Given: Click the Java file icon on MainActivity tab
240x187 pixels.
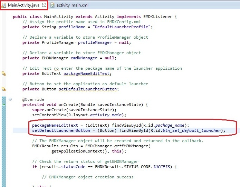Looking at the screenshot, I should 4,6.
